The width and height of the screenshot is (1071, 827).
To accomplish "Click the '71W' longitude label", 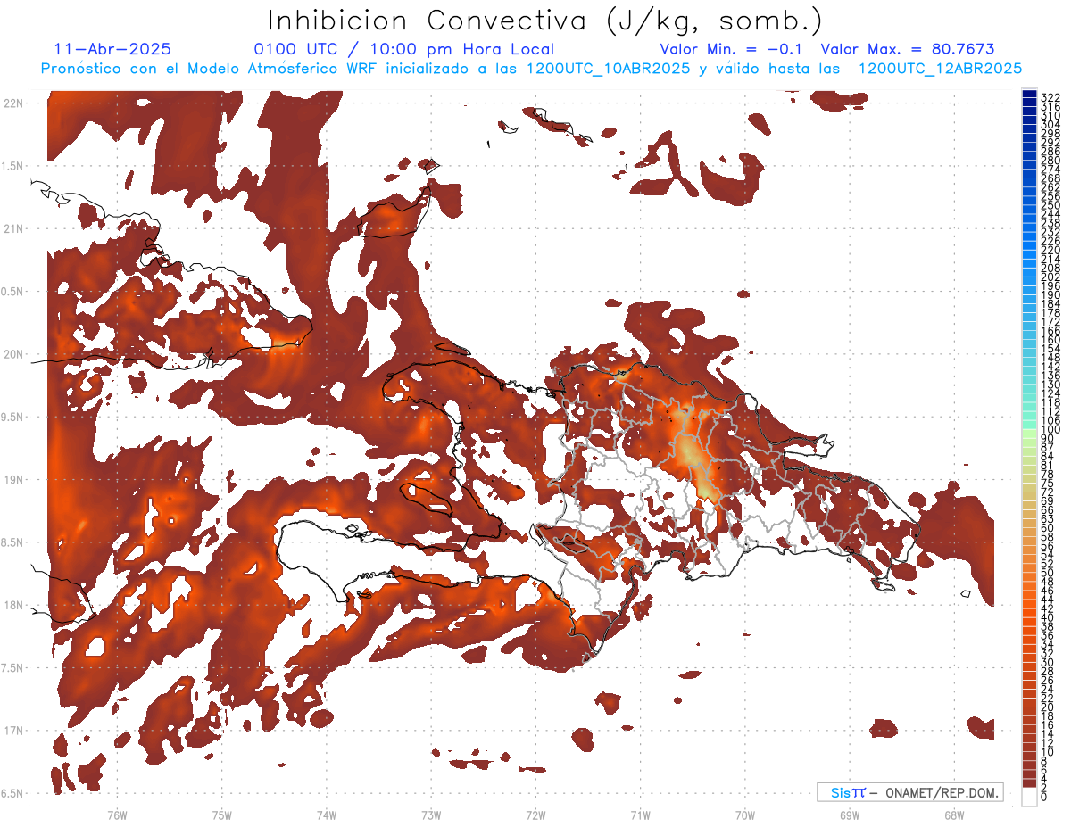I will (640, 815).
